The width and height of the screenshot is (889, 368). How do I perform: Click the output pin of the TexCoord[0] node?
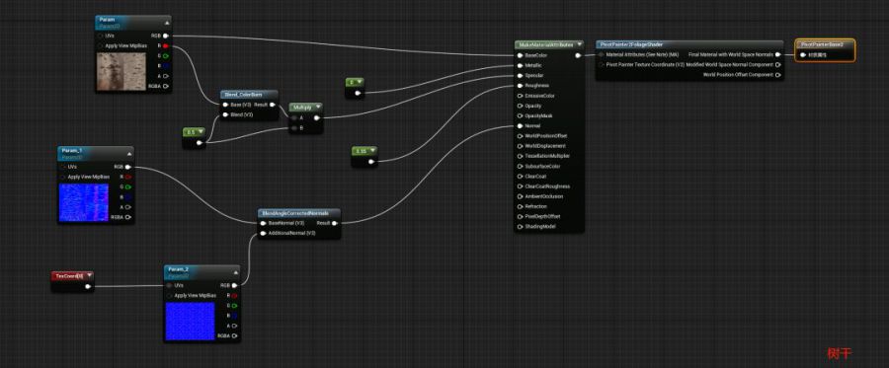(87, 286)
